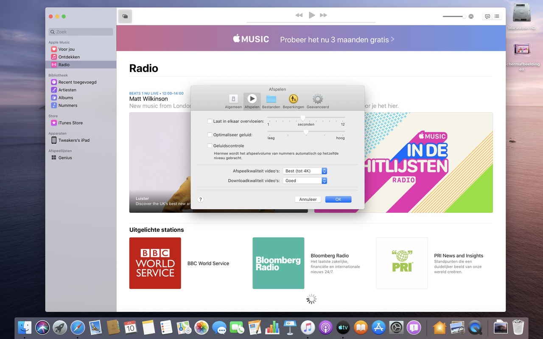The image size is (543, 339).
Task: Enable the 'Laat in elkaar overvloeien' checkbox
Action: [210, 121]
